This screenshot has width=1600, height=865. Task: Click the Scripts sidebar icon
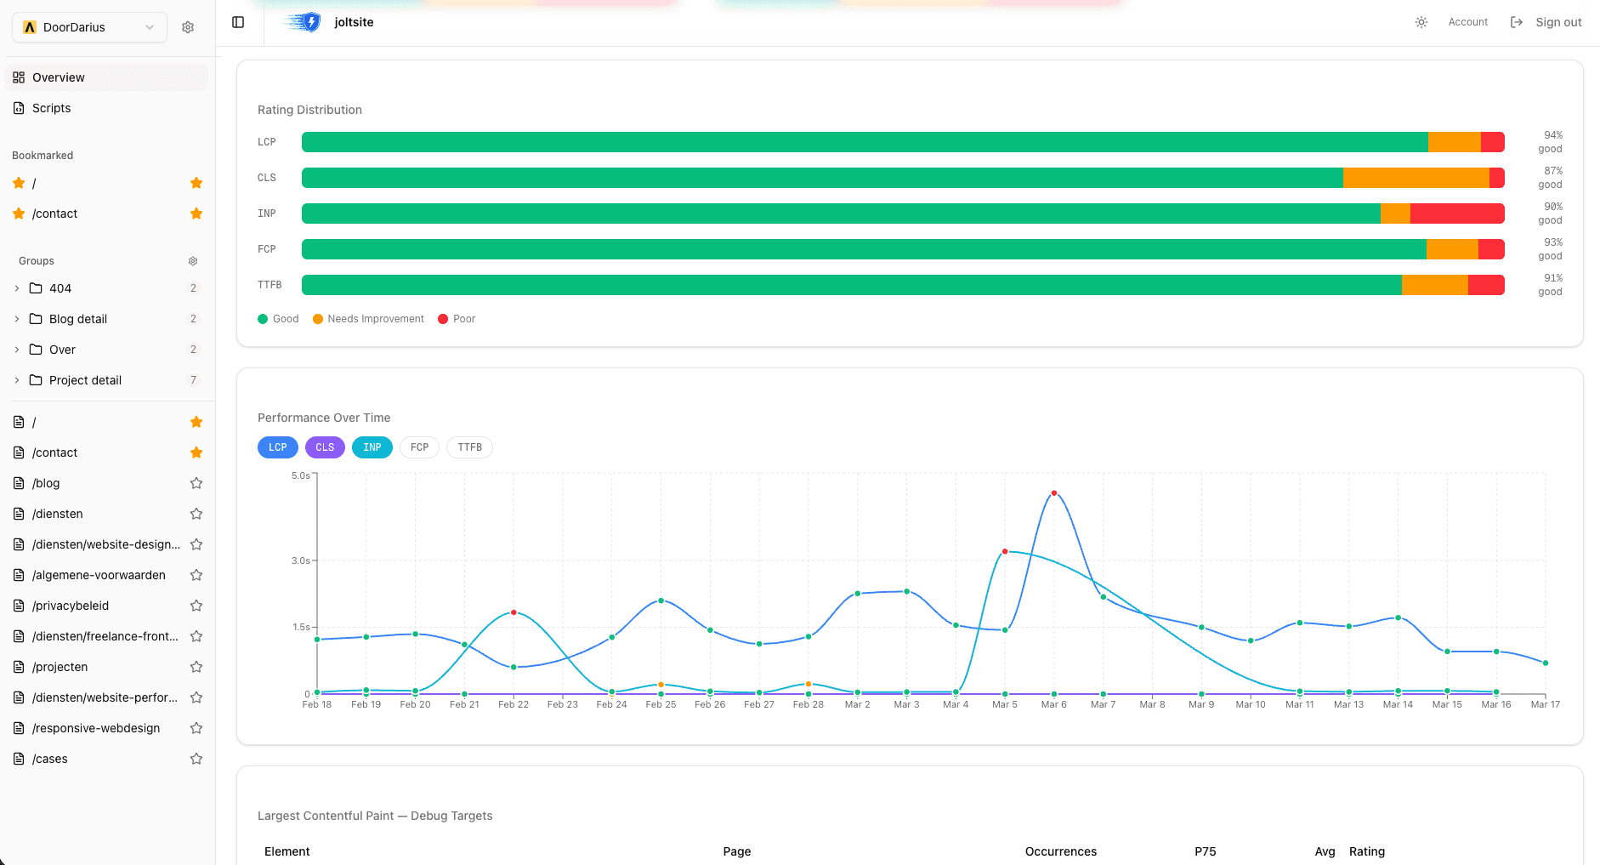[19, 108]
